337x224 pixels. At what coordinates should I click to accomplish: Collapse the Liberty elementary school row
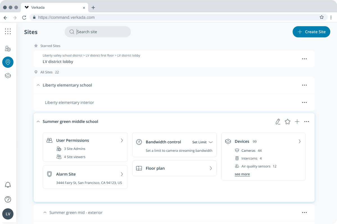pos(38,85)
